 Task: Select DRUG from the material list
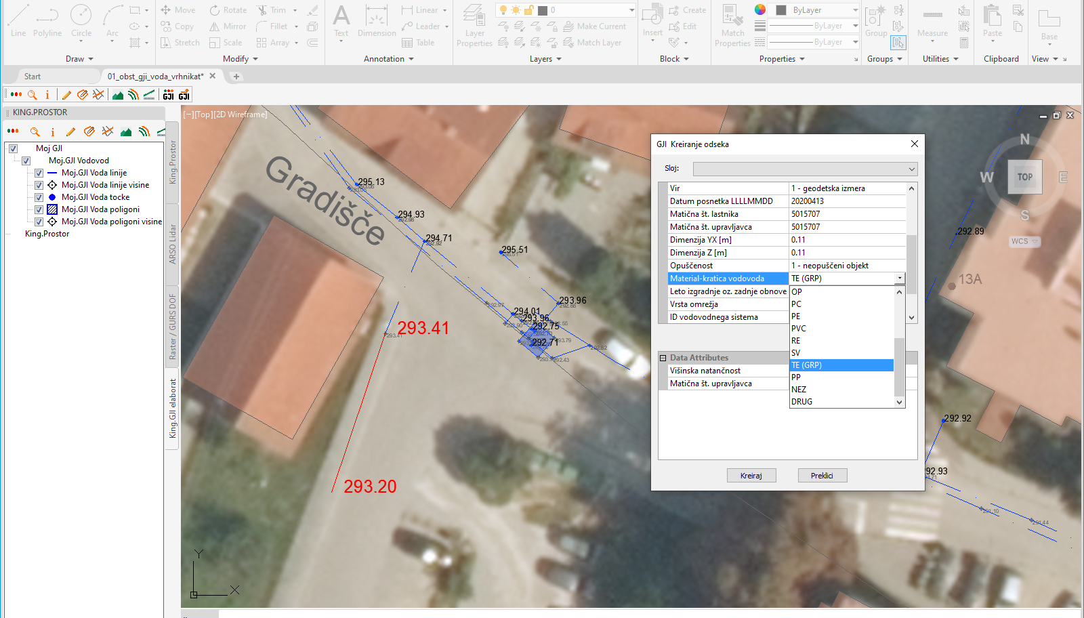point(841,402)
